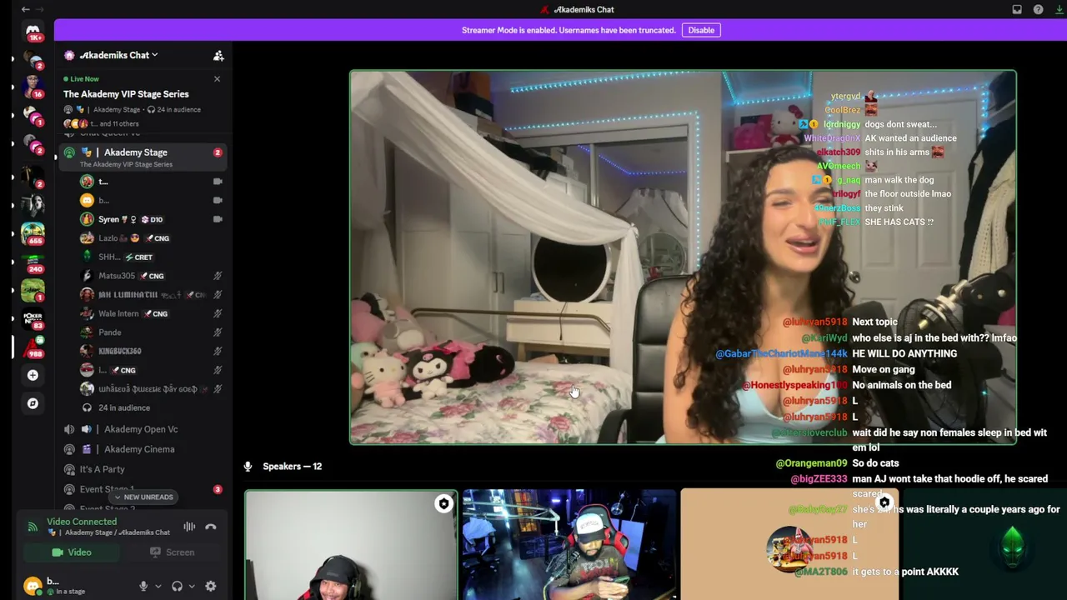Open the microphone input options arrow
Screen dimensions: 1067x600
tap(158, 586)
